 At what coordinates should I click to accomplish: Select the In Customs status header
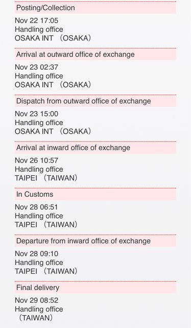click(x=96, y=194)
